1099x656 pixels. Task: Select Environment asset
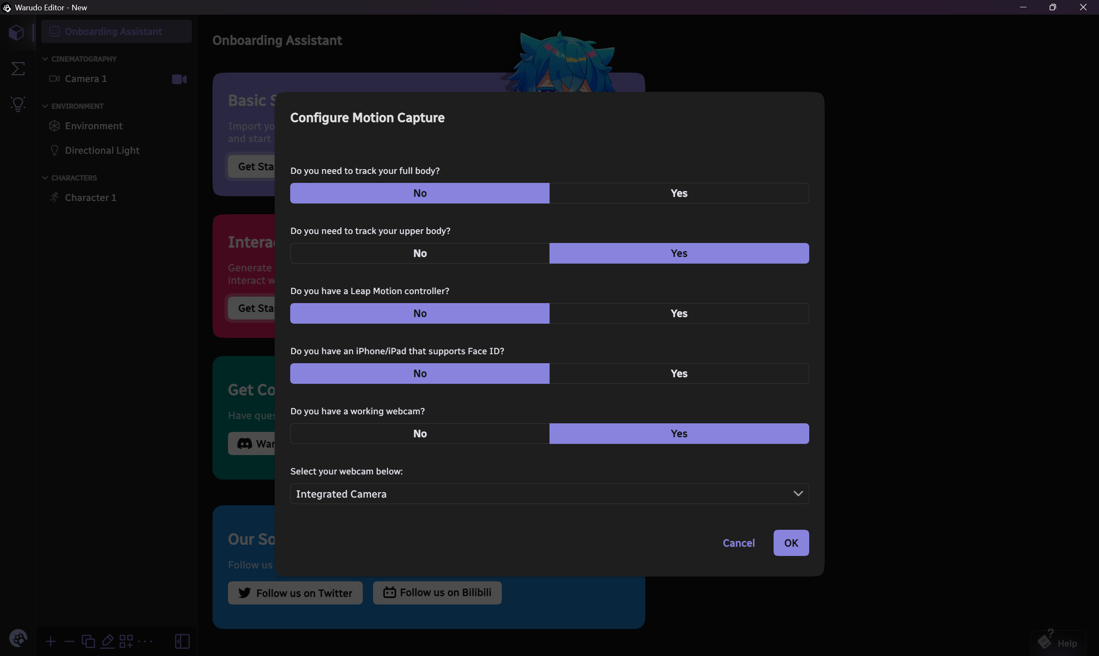coord(116,126)
